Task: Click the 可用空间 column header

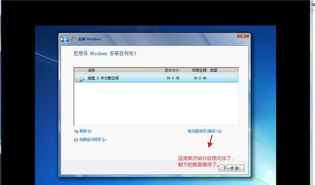Action: point(194,70)
